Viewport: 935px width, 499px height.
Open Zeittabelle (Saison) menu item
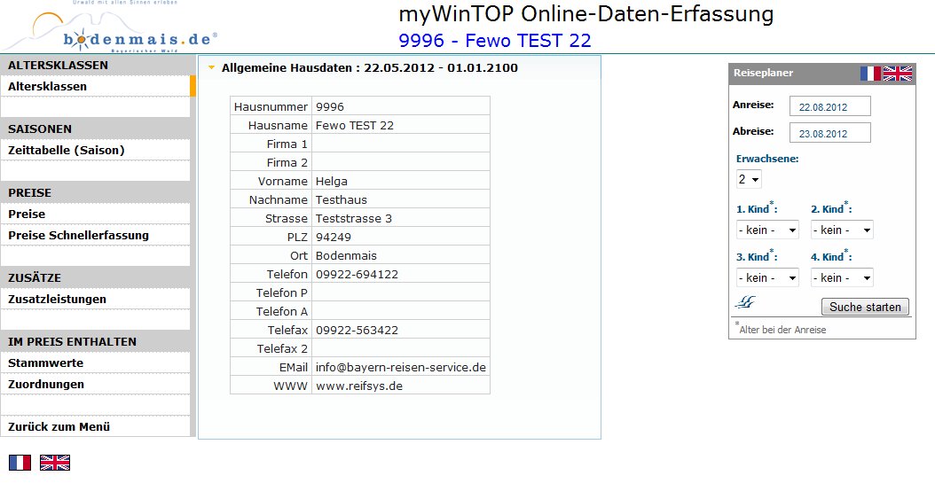[x=96, y=150]
